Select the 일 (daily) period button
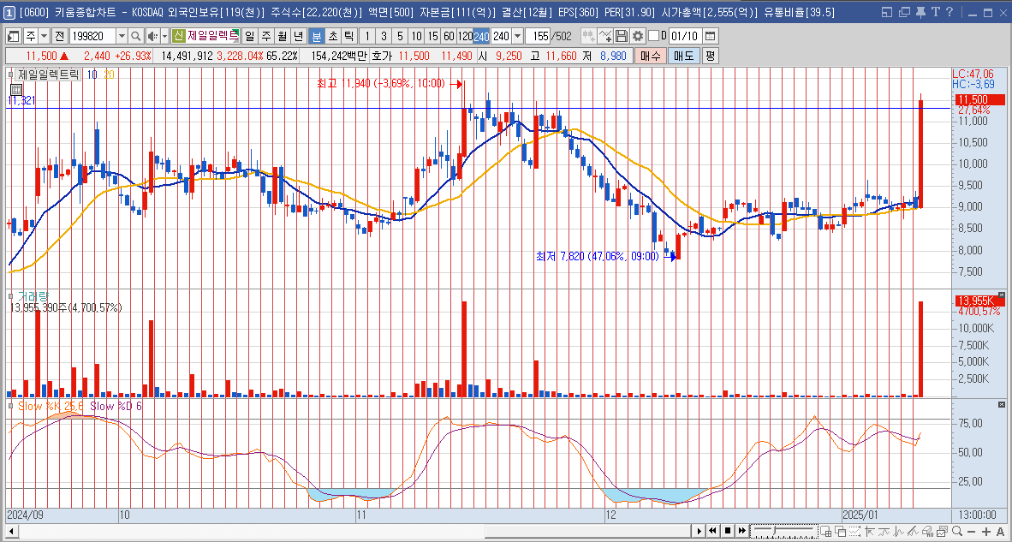Screen dimensions: 1012x542 pyautogui.click(x=250, y=36)
